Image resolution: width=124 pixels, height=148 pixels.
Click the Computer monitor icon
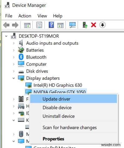tap(21, 64)
